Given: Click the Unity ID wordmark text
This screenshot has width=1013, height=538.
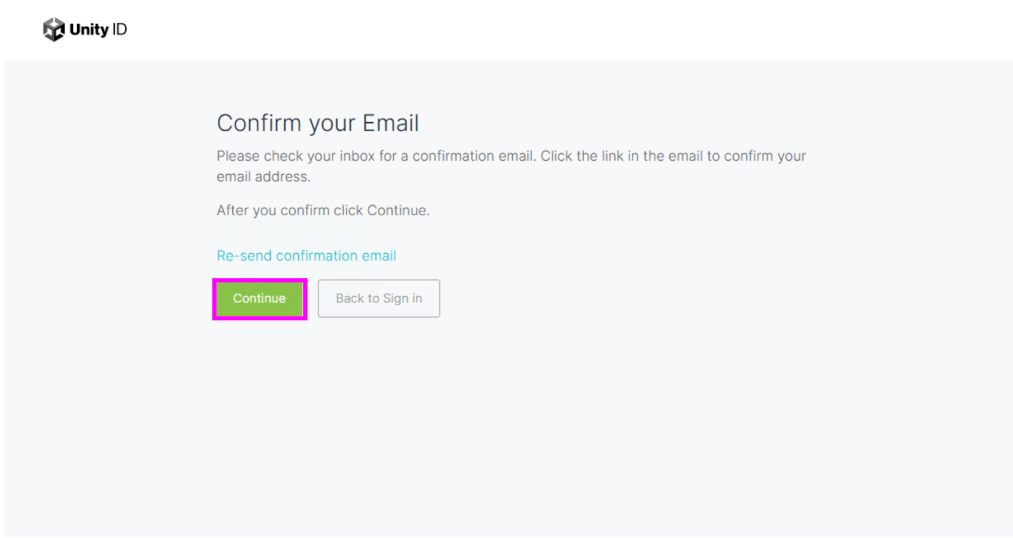Looking at the screenshot, I should pyautogui.click(x=98, y=29).
